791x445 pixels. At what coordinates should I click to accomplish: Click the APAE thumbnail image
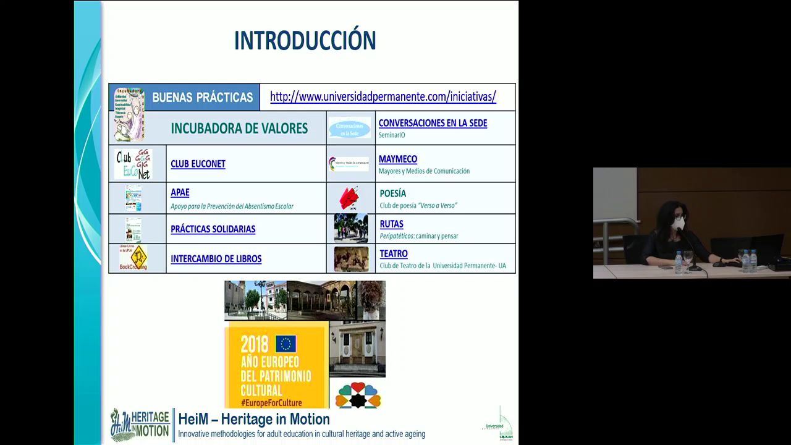pyautogui.click(x=133, y=198)
